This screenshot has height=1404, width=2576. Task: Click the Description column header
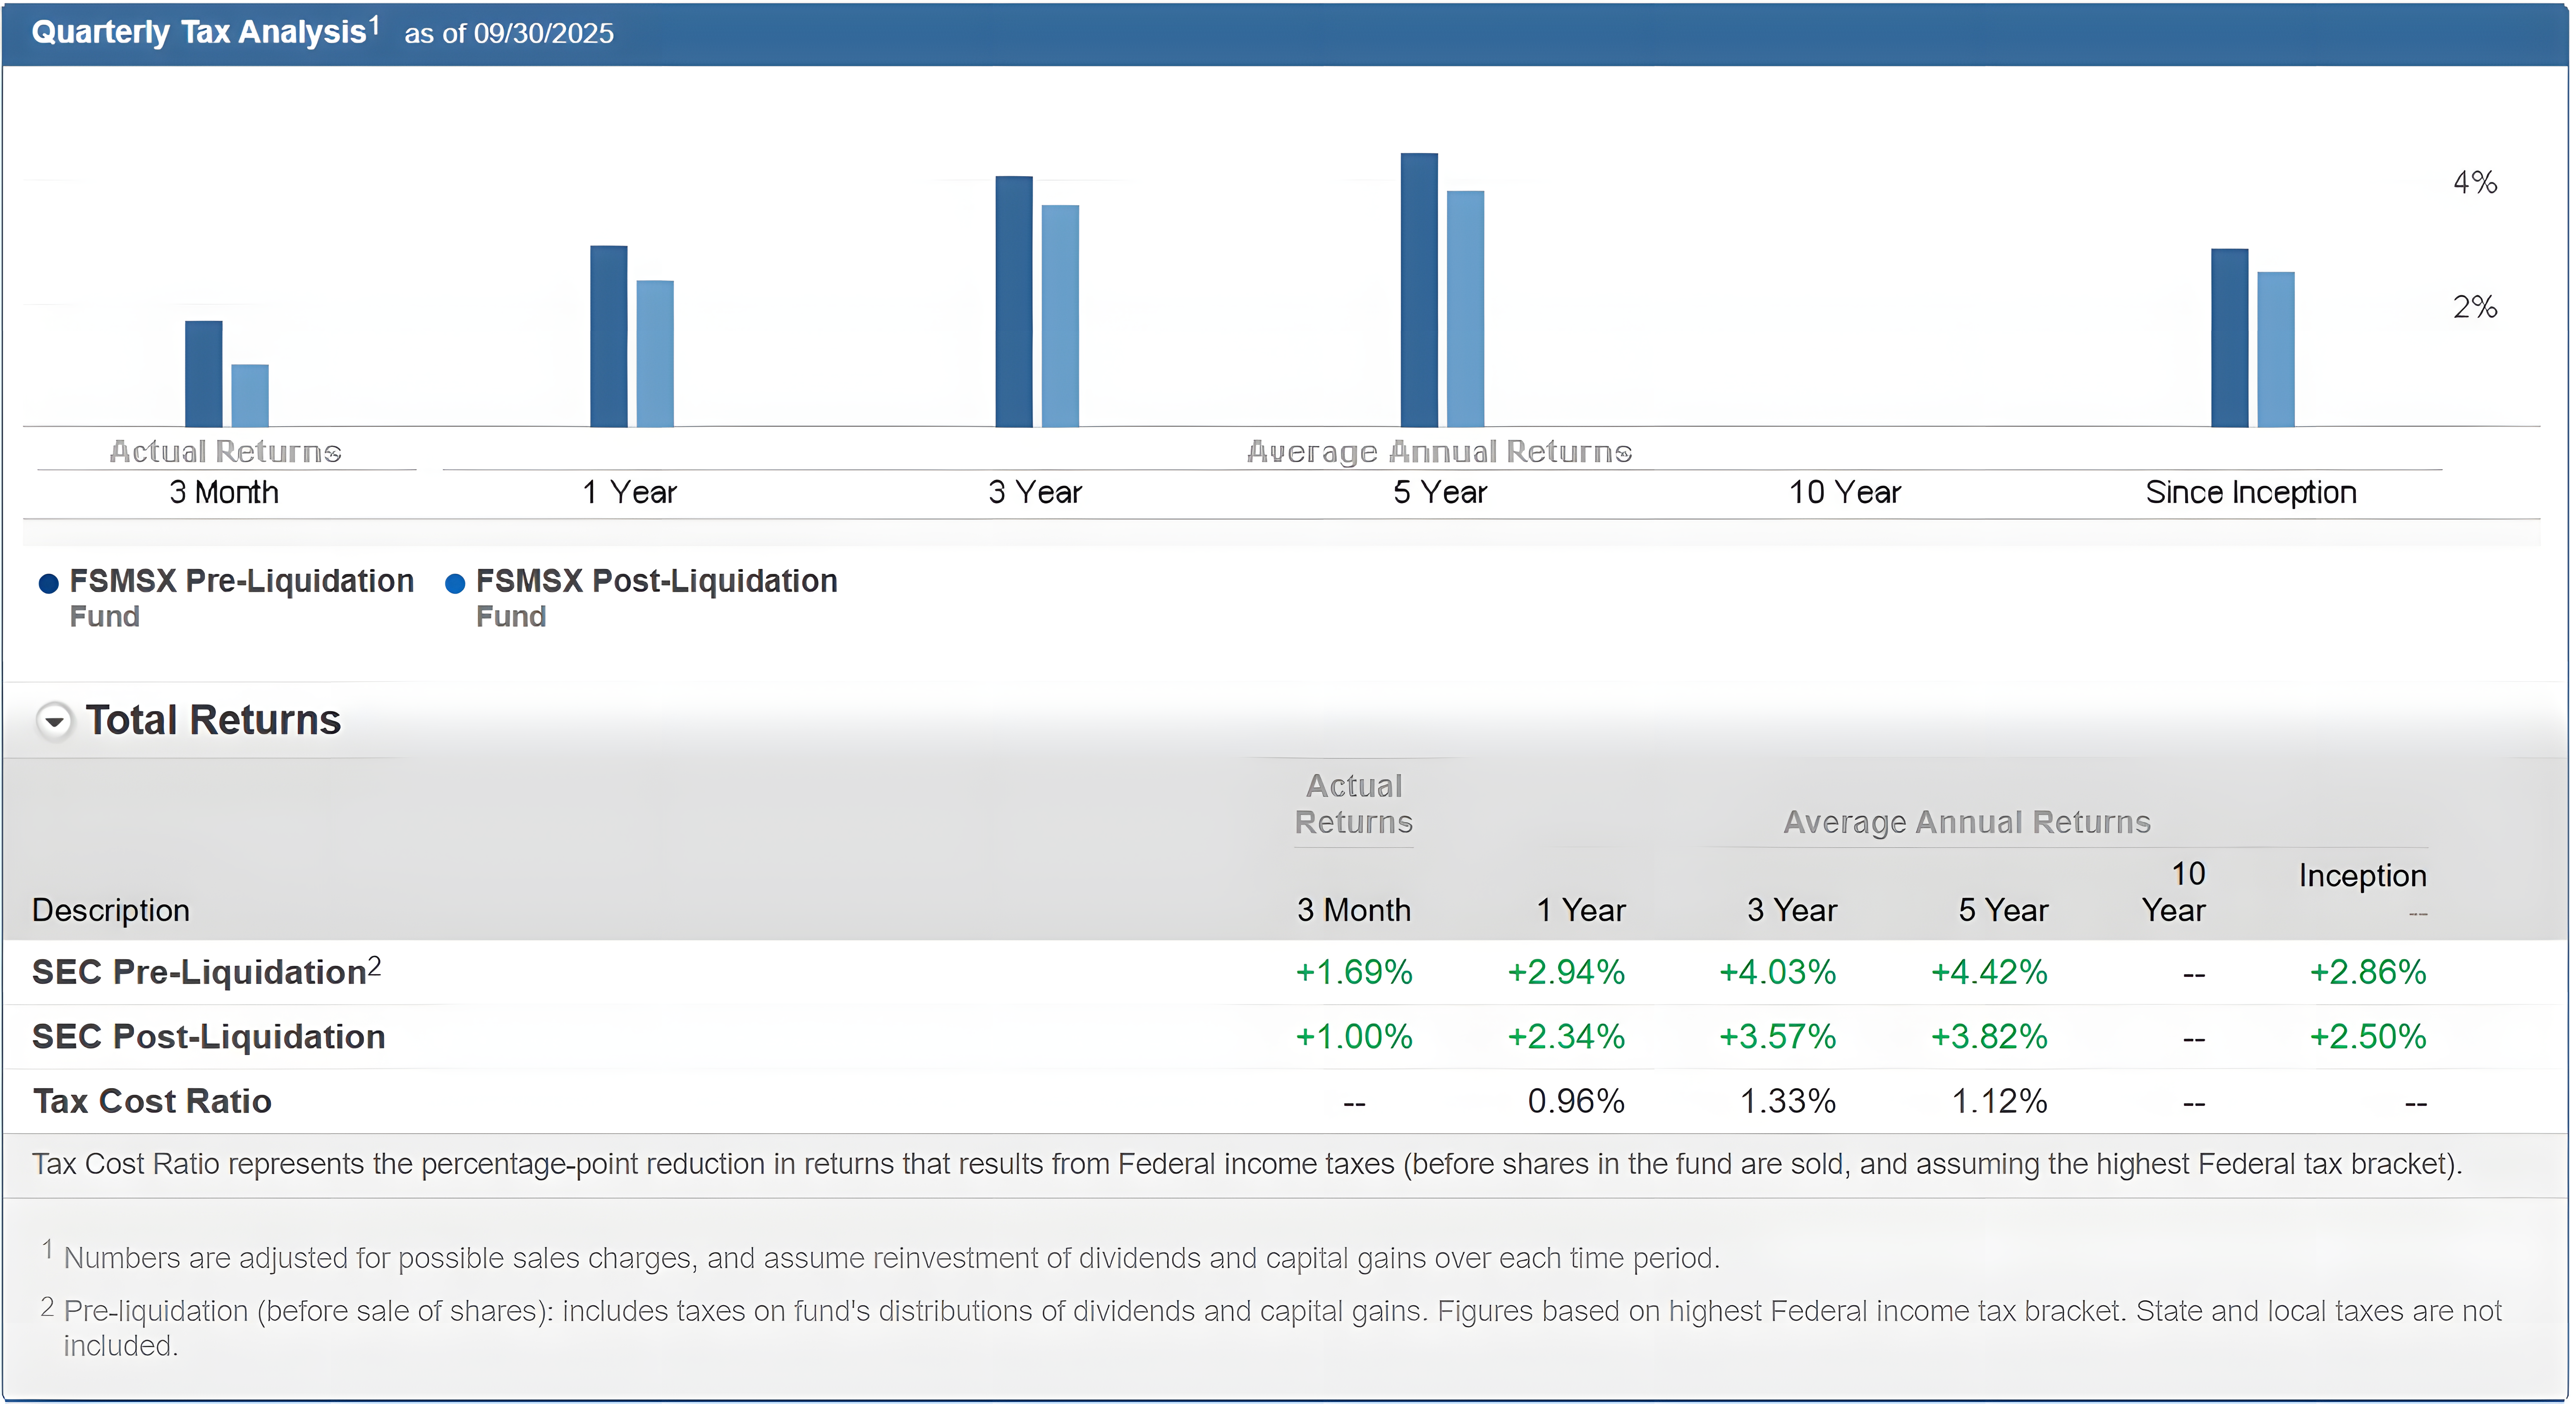111,910
